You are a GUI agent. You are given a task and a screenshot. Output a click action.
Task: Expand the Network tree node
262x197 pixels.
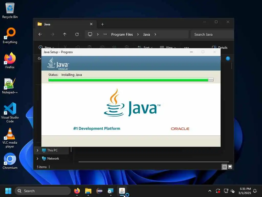click(37, 159)
